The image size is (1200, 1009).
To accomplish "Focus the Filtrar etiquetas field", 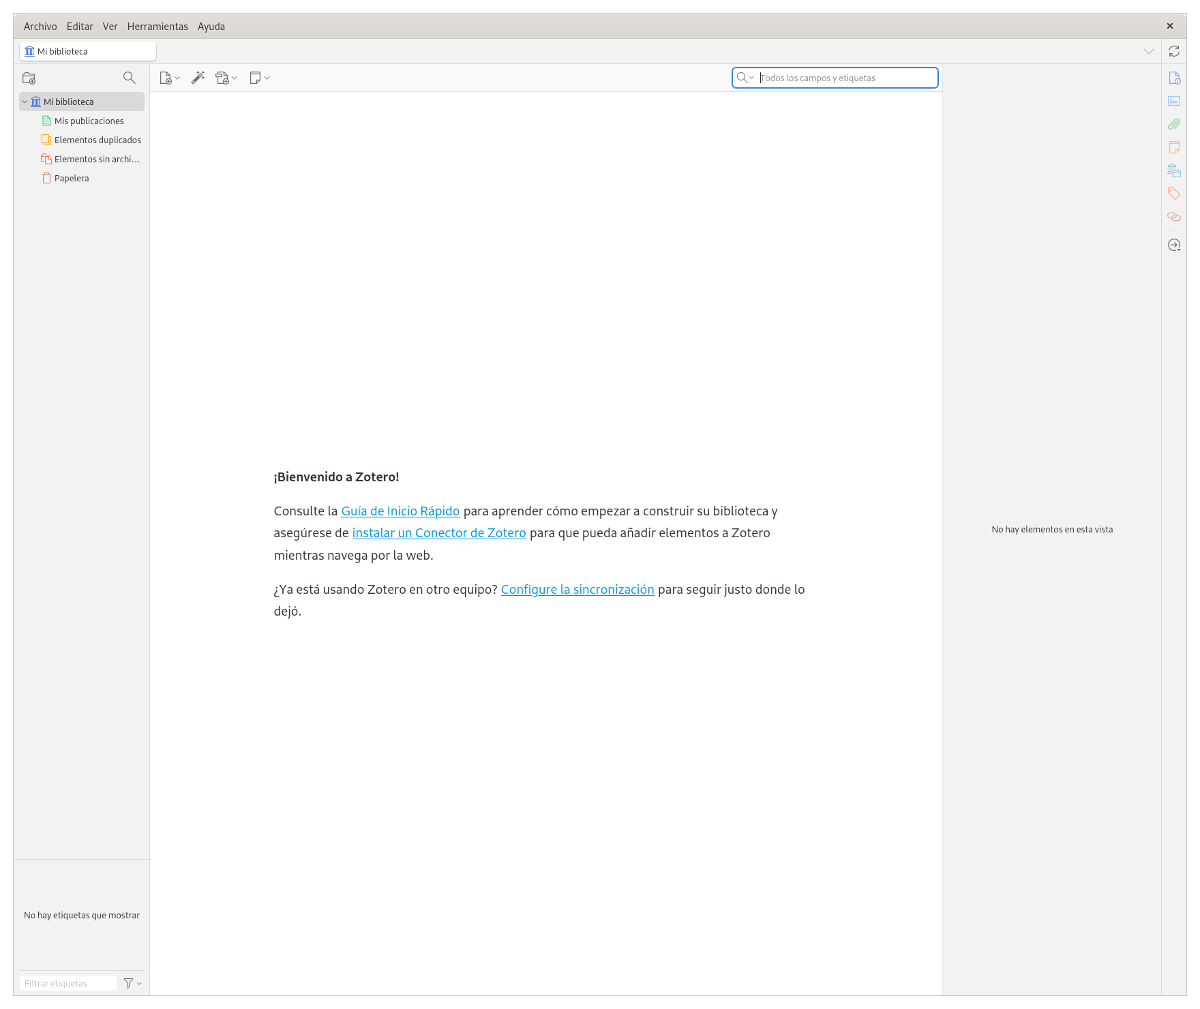I will [x=68, y=983].
